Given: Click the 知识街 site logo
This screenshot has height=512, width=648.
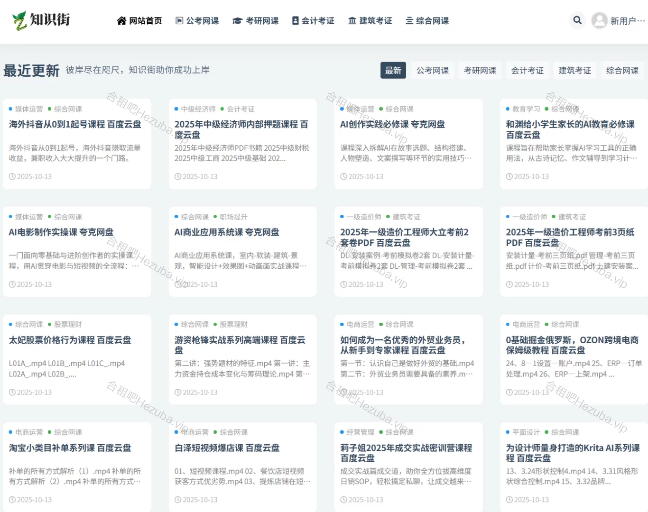Looking at the screenshot, I should pyautogui.click(x=41, y=20).
